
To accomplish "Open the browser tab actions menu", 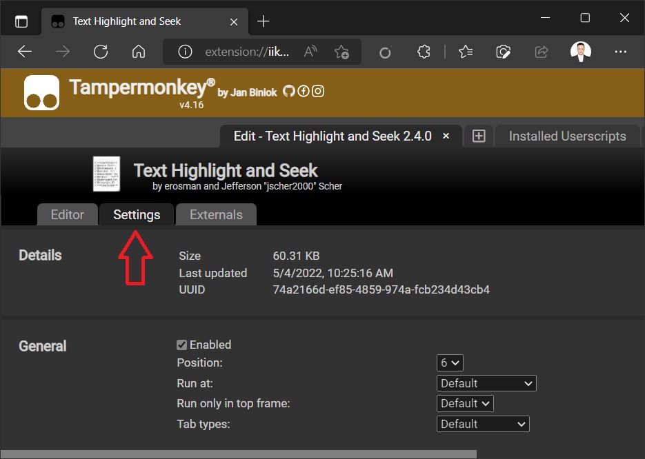I will click(x=21, y=21).
